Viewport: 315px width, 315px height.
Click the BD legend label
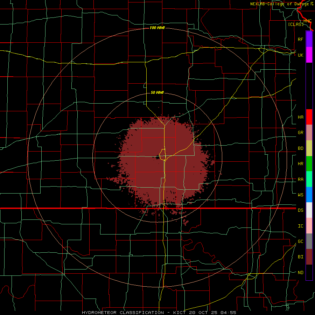tap(301, 148)
